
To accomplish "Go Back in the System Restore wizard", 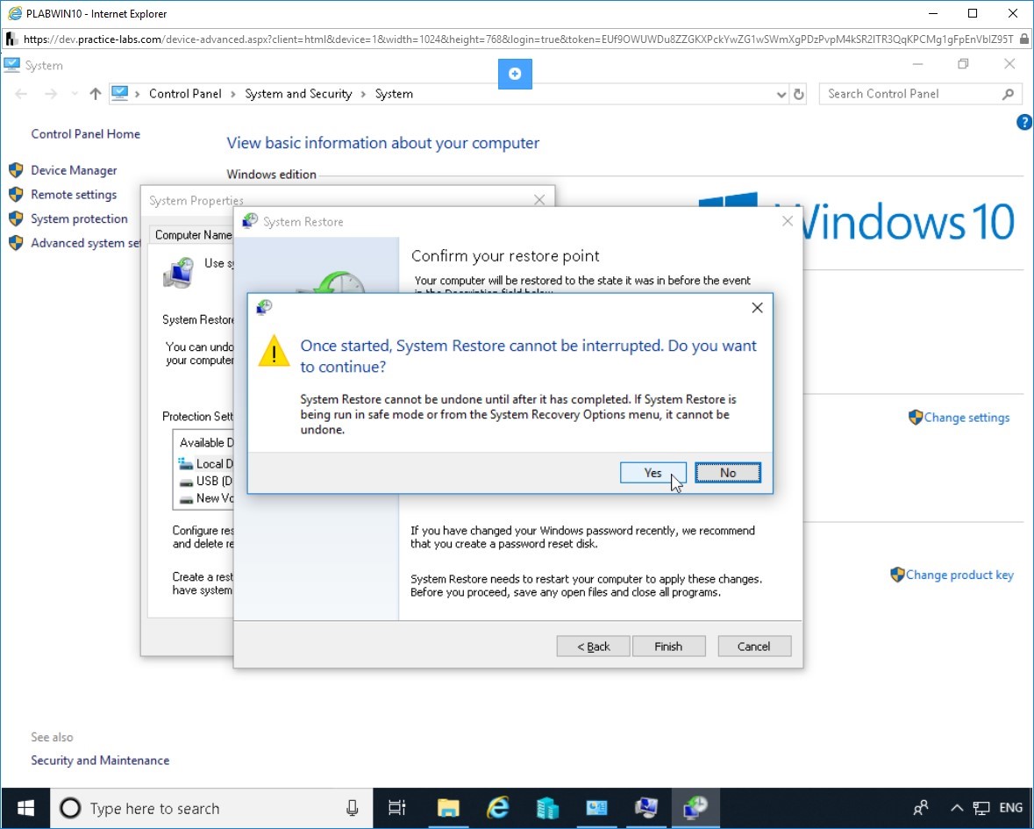I will coord(594,647).
